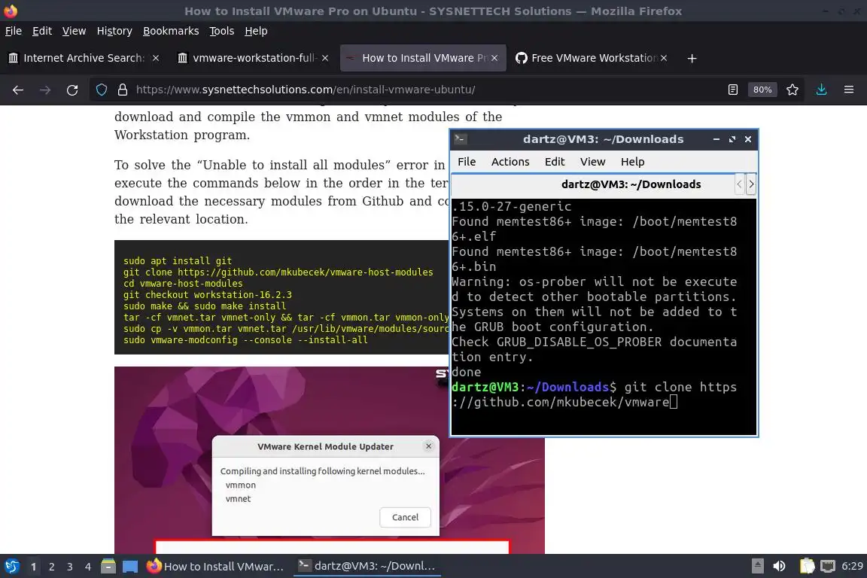
Task: Bookmark this page with star icon
Action: (792, 90)
